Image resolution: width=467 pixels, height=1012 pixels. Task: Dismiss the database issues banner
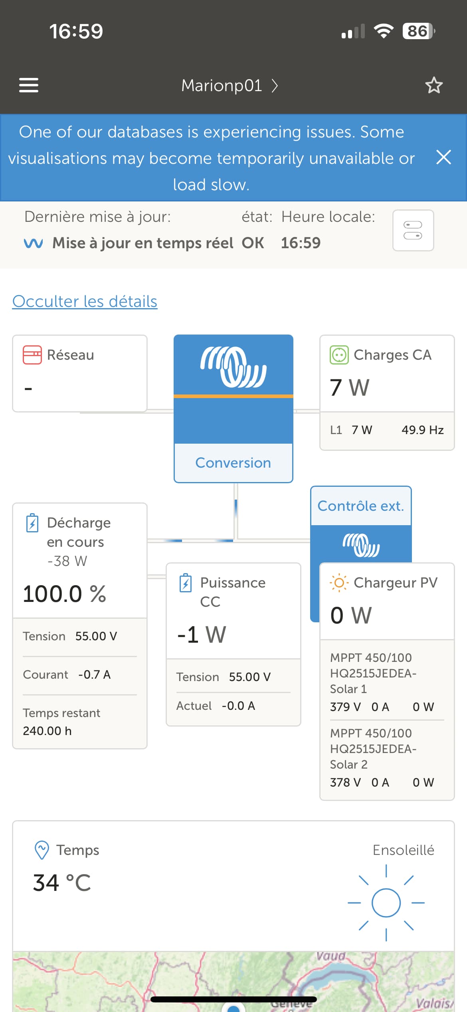(x=443, y=157)
